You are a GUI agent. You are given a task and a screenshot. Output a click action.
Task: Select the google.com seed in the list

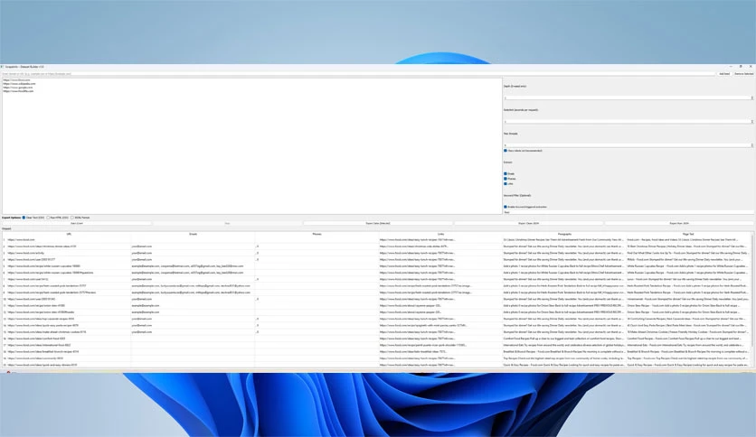coord(18,88)
